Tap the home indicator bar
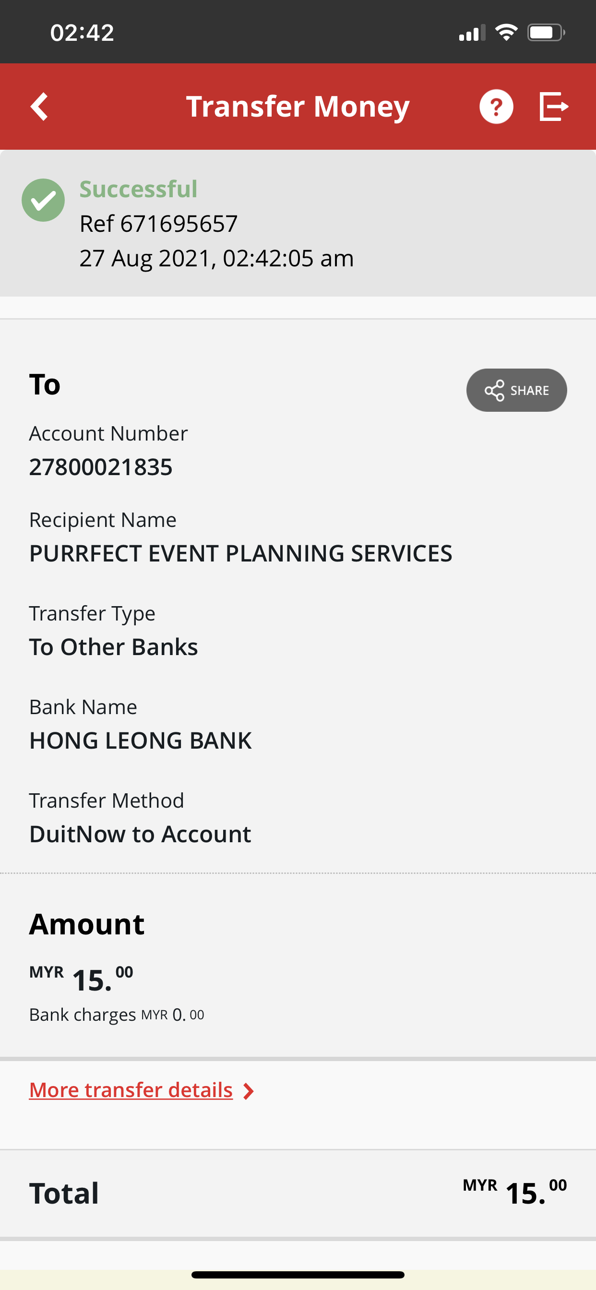Viewport: 596px width, 1290px height. click(298, 1275)
